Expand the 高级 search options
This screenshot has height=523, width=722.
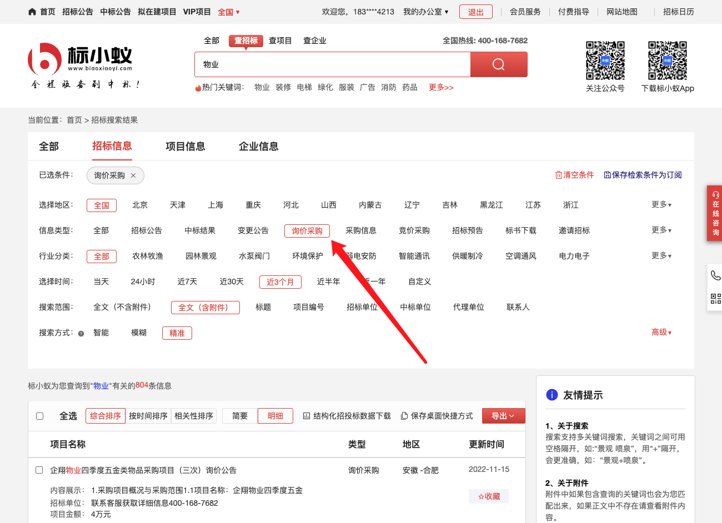(x=661, y=333)
